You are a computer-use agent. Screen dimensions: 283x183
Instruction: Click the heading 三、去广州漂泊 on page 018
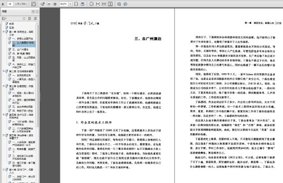(148, 39)
